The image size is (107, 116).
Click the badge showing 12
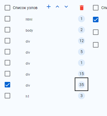point(81,41)
